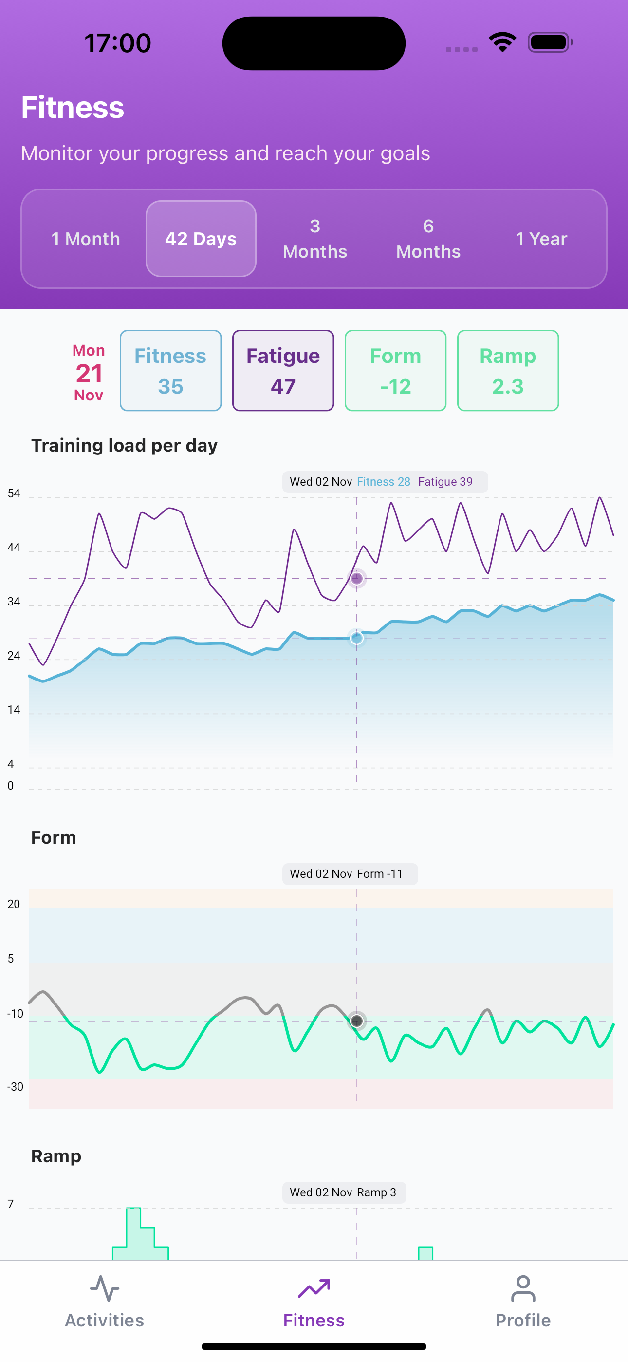Viewport: 628px width, 1362px height.
Task: Select the 42 Days range
Action: [201, 239]
